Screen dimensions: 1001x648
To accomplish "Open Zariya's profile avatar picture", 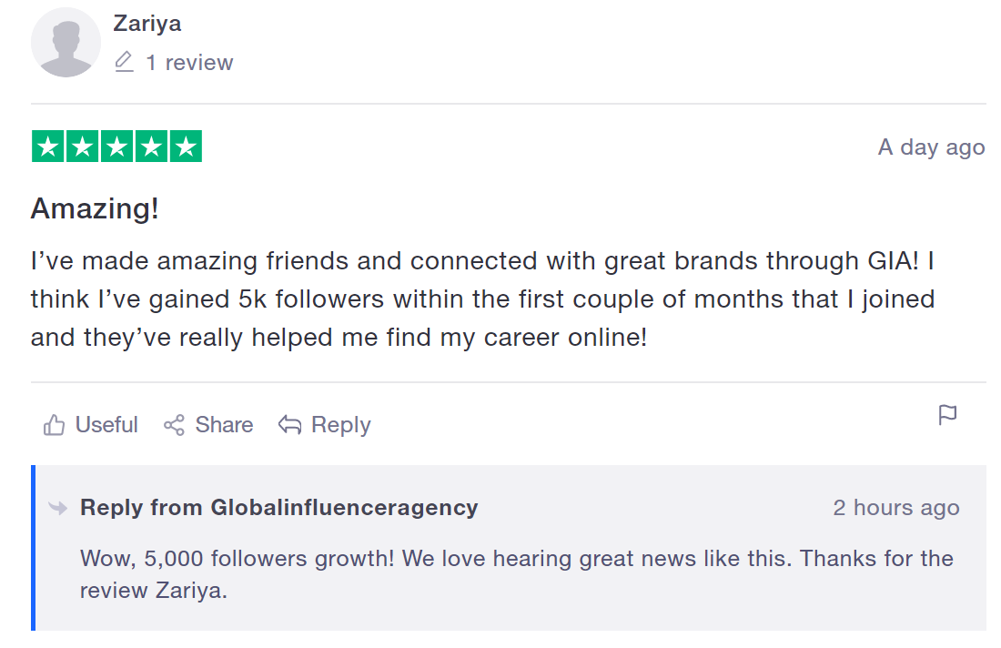I will pos(66,43).
